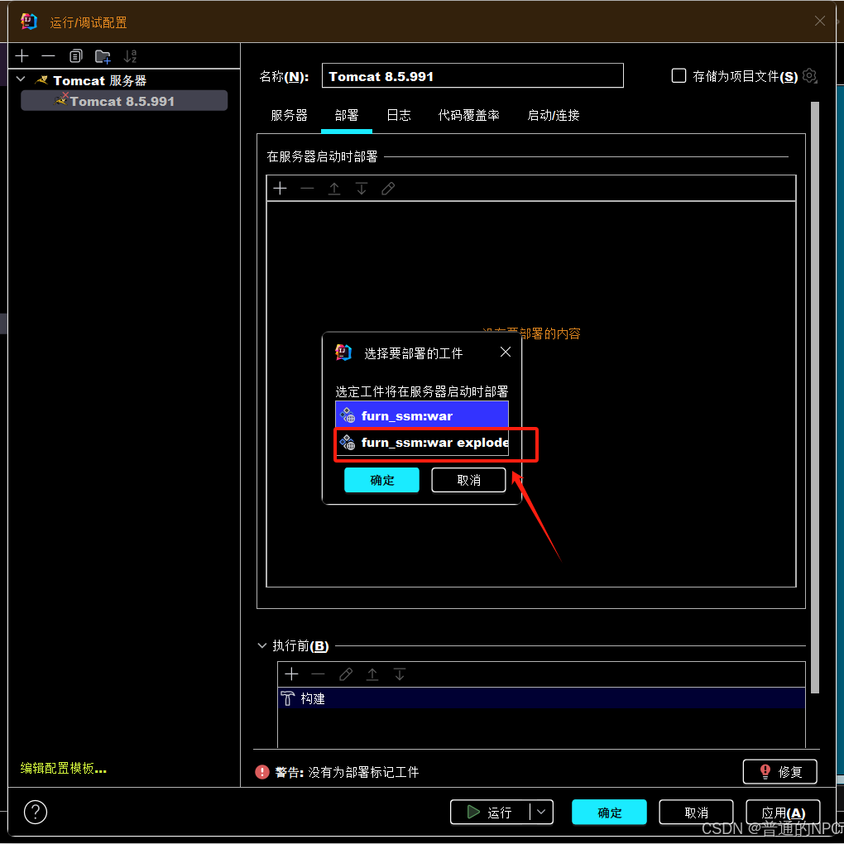Open the project file storage gear settings
The width and height of the screenshot is (844, 844).
(x=809, y=75)
